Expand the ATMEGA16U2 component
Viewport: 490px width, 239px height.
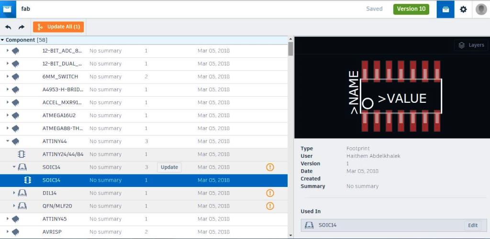(x=8, y=115)
